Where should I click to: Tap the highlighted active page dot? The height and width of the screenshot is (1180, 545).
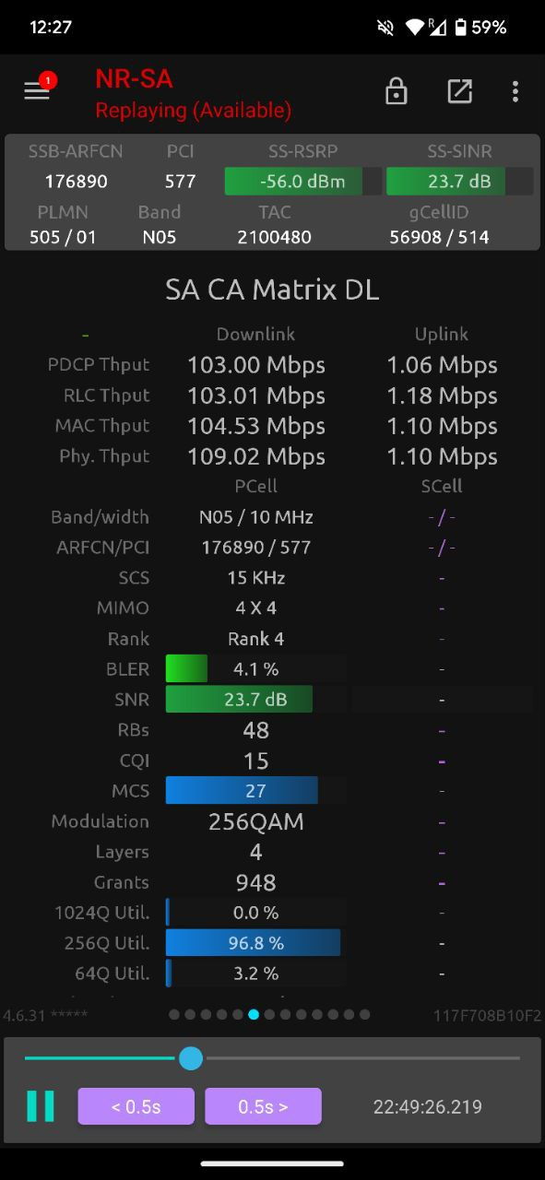[254, 1014]
